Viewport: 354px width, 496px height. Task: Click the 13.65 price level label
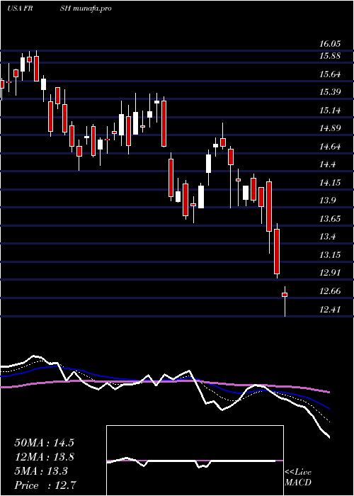click(x=330, y=219)
